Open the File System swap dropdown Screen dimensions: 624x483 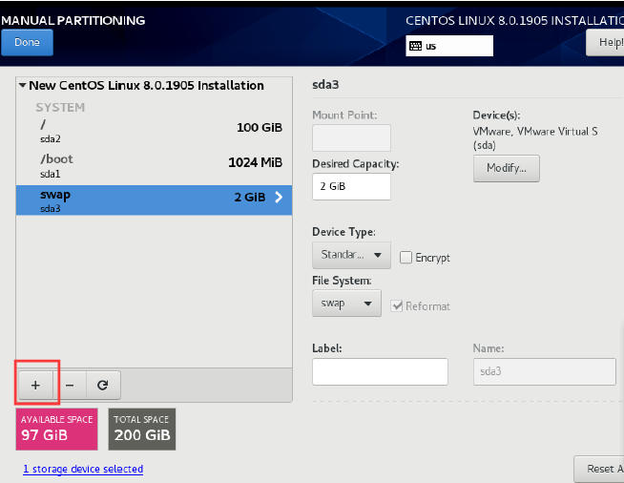[346, 304]
